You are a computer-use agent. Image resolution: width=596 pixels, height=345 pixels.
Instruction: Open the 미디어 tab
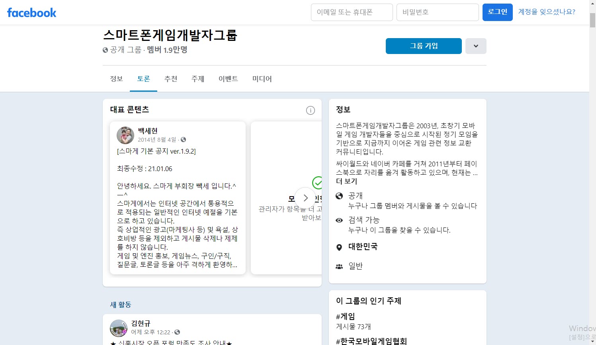(x=262, y=79)
